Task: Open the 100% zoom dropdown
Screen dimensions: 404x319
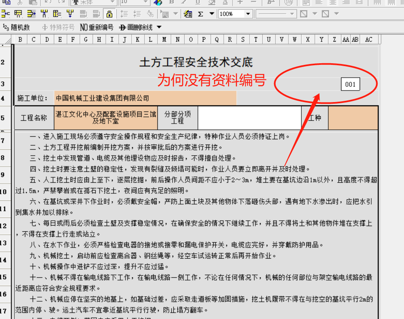Action: coord(248,14)
